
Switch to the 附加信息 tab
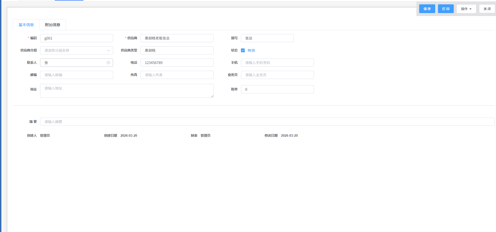[x=53, y=25]
